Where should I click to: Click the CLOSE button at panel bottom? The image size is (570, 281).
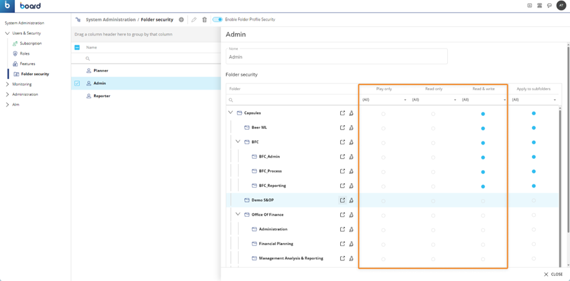(x=553, y=274)
